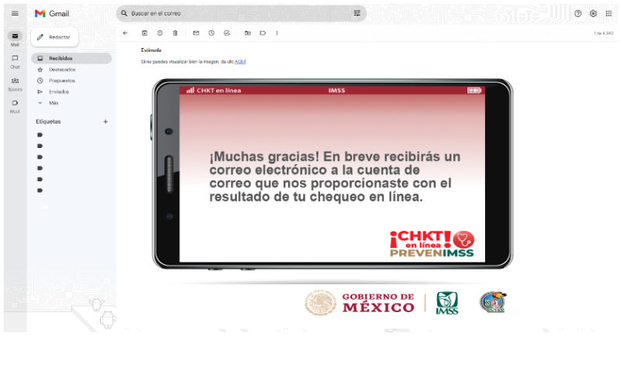The image size is (620, 378).
Task: Show search filter options icon
Action: [356, 13]
